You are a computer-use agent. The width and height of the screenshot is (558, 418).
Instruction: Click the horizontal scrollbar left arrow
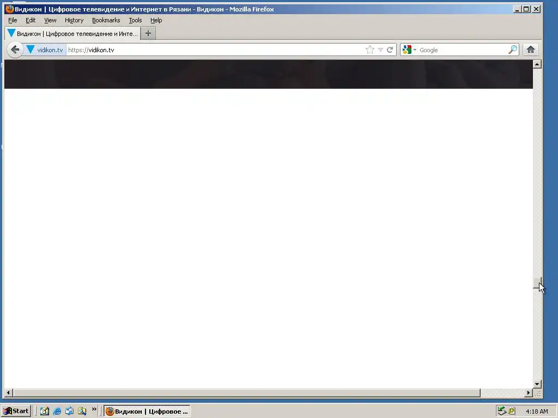(x=9, y=393)
